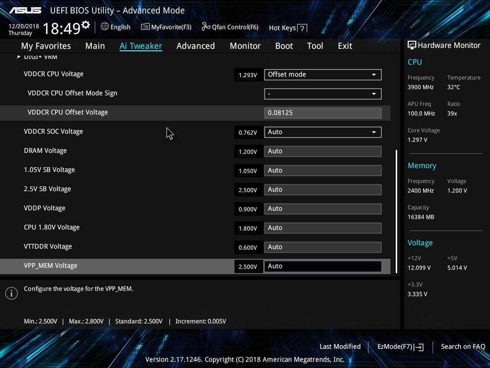Click the Last Modified button

pyautogui.click(x=340, y=347)
